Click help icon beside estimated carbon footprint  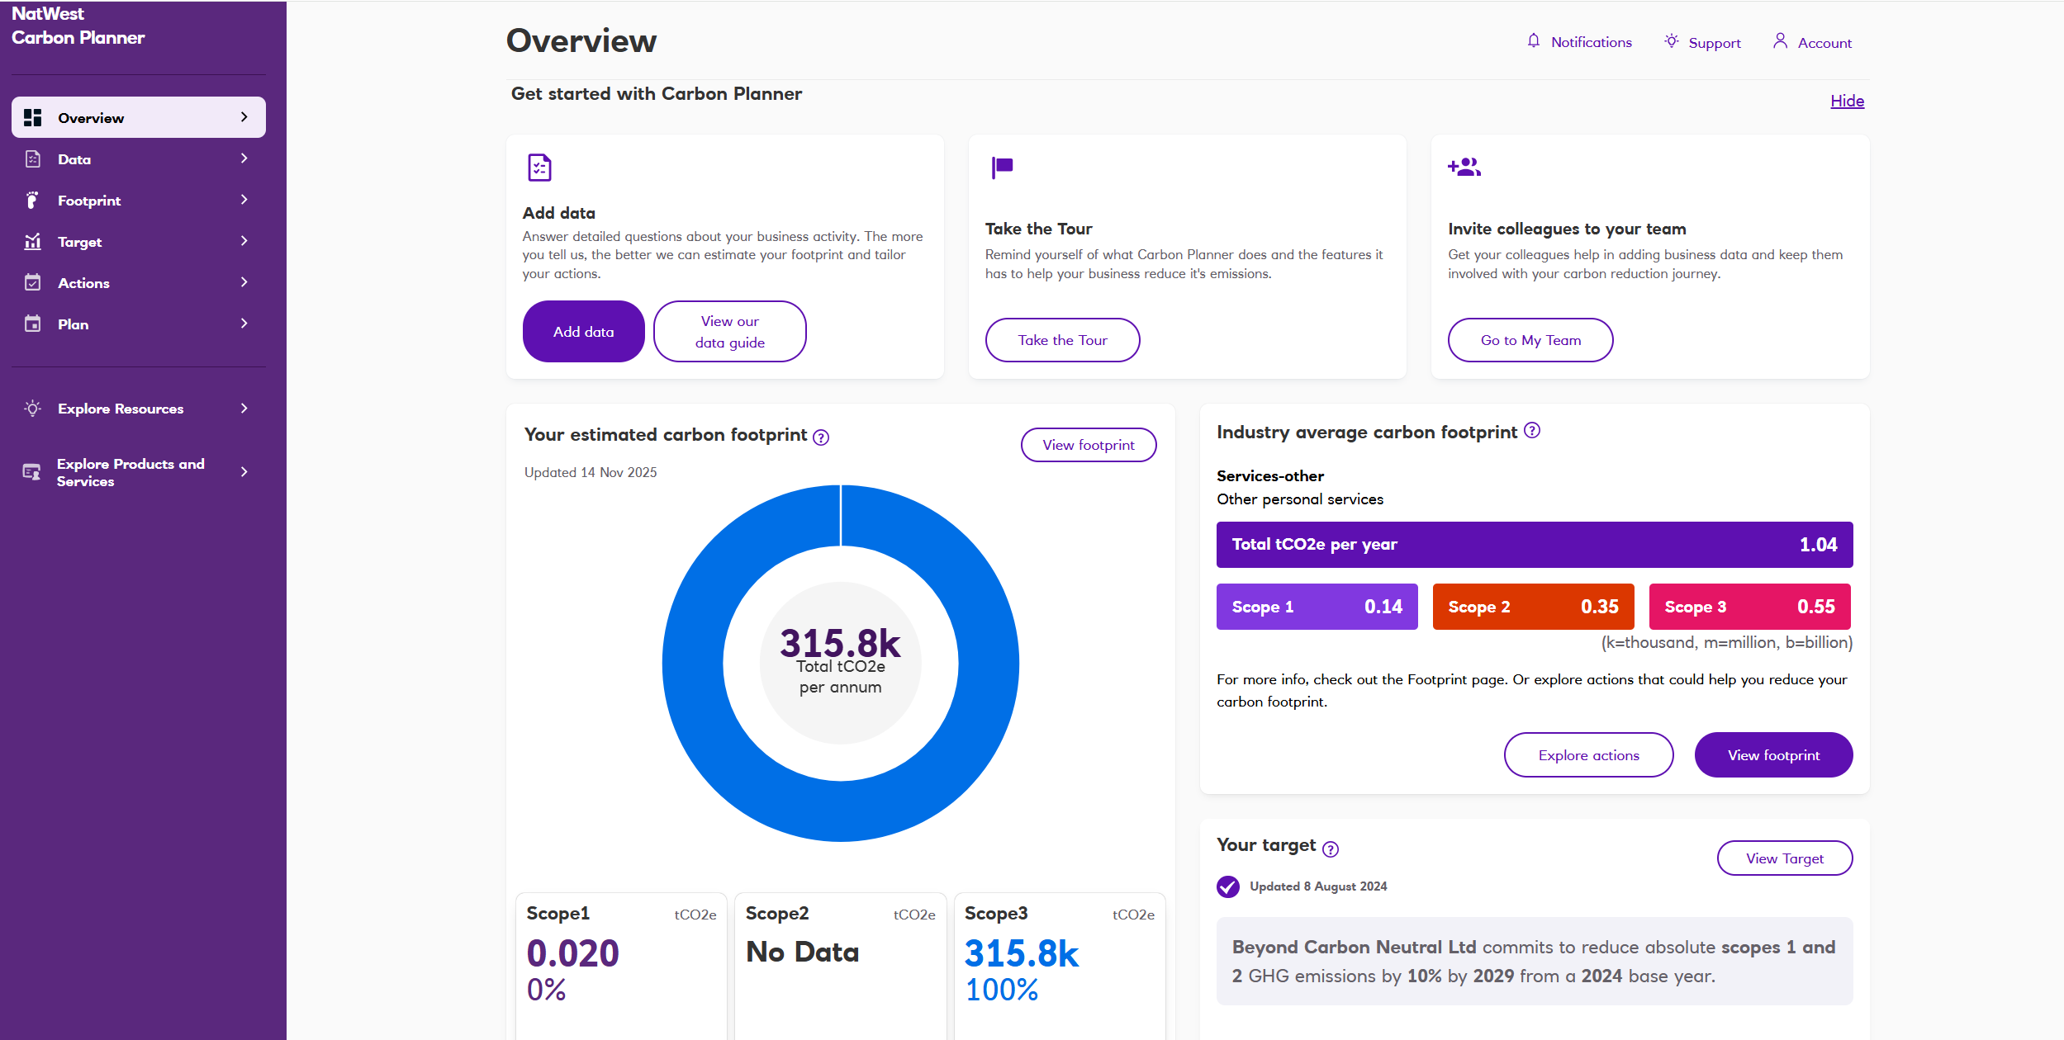click(x=820, y=437)
